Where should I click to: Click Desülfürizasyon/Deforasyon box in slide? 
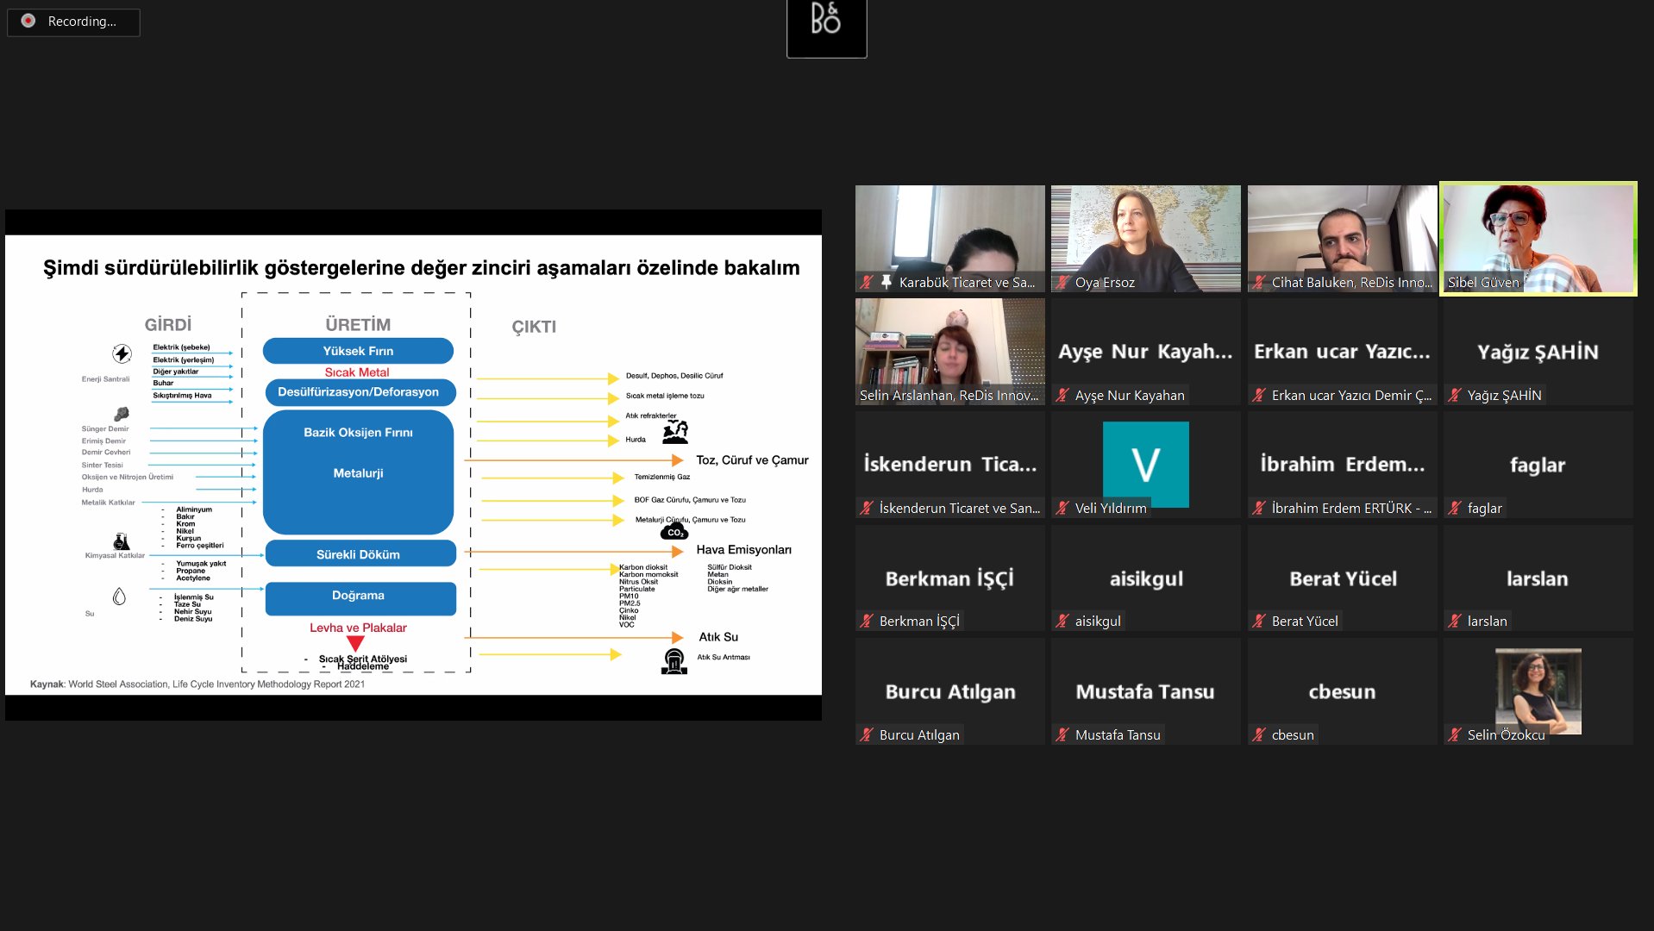(359, 392)
